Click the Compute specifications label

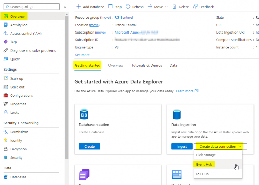234,40
